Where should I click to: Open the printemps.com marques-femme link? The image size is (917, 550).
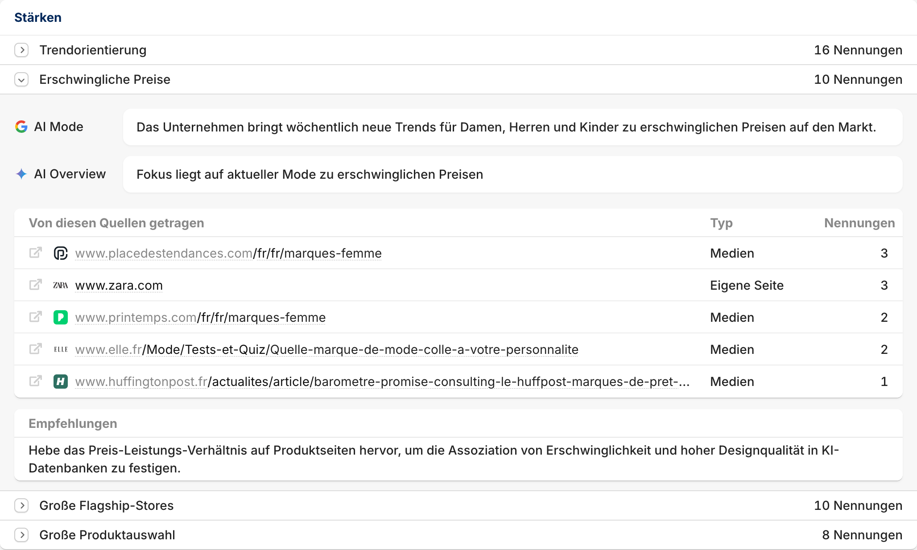pos(200,317)
